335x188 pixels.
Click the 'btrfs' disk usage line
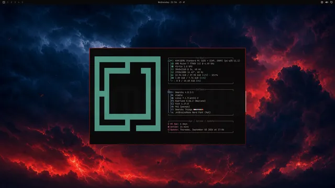196,75
